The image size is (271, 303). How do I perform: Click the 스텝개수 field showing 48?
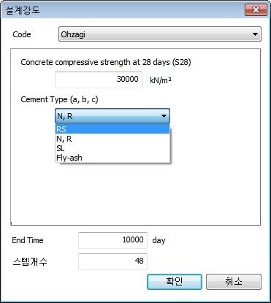[112, 261]
